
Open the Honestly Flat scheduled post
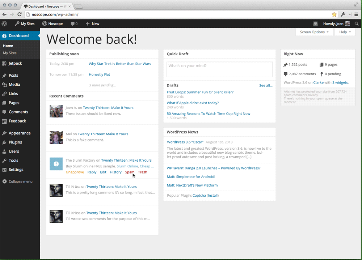point(99,74)
